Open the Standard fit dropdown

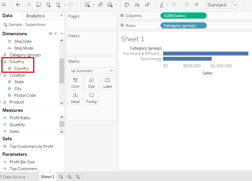click(221, 5)
